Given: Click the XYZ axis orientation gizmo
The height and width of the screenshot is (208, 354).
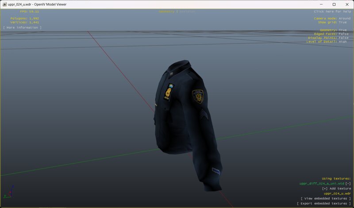Looking at the screenshot, I should (9, 192).
